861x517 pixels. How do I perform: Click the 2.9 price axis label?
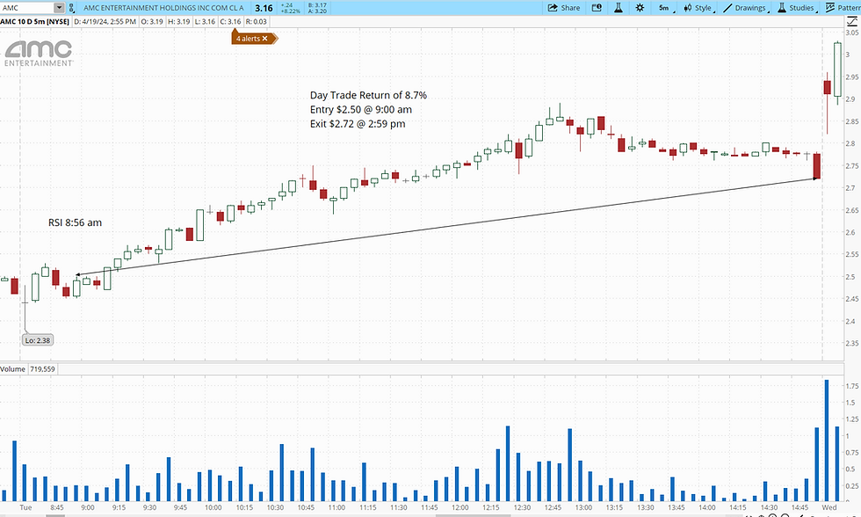(850, 98)
